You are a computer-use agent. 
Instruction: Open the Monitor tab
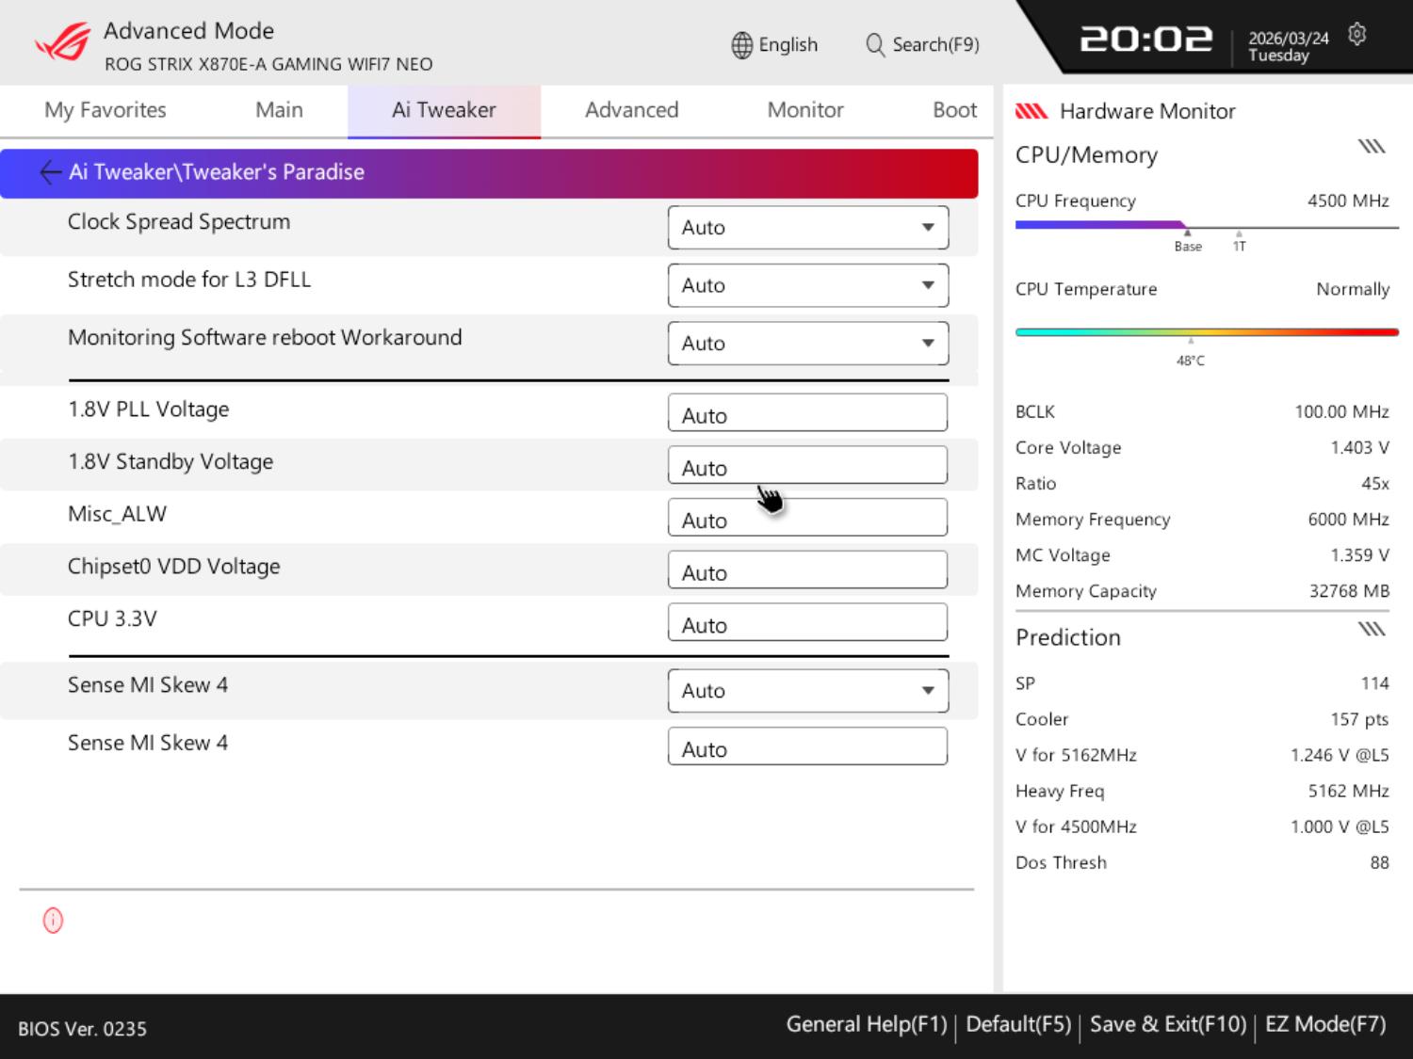(804, 110)
